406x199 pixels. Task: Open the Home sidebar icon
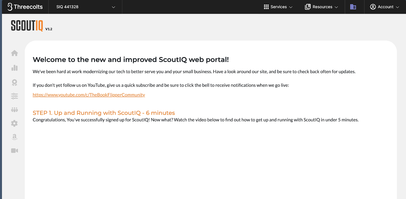14,53
